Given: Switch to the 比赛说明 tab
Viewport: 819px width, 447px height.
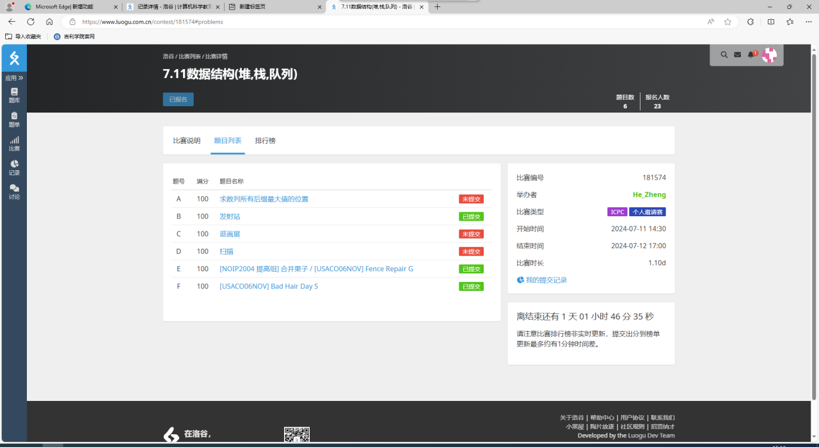Looking at the screenshot, I should tap(186, 141).
